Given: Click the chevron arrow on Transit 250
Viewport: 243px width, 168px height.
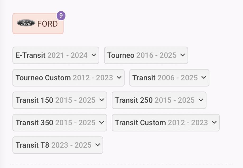Looking at the screenshot, I should [x=201, y=100].
